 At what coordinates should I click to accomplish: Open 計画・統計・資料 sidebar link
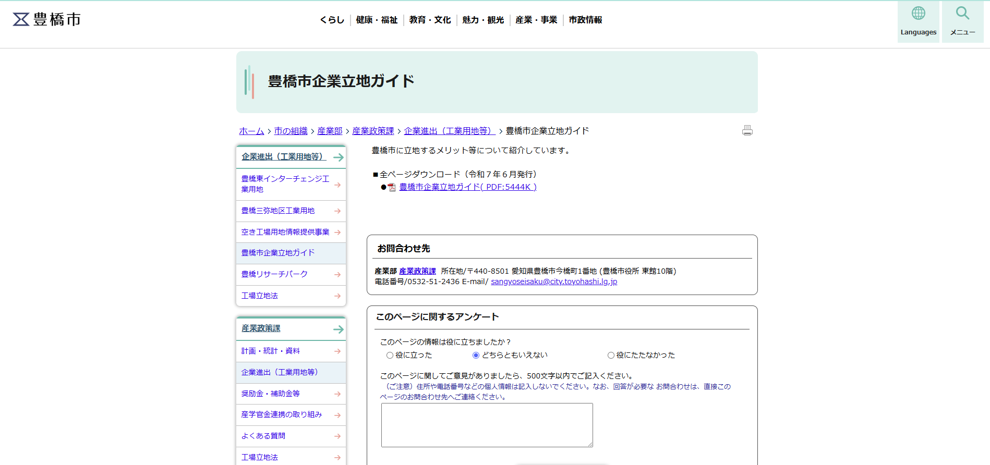click(x=271, y=351)
